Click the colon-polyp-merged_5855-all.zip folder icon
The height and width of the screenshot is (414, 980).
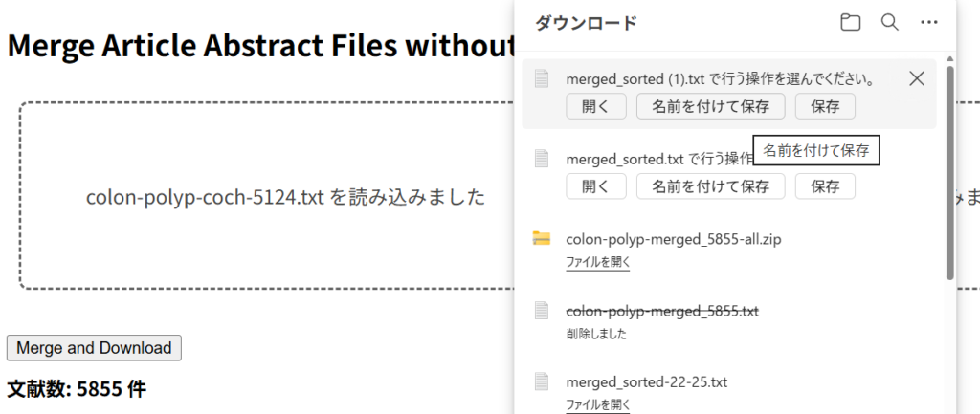click(x=542, y=238)
